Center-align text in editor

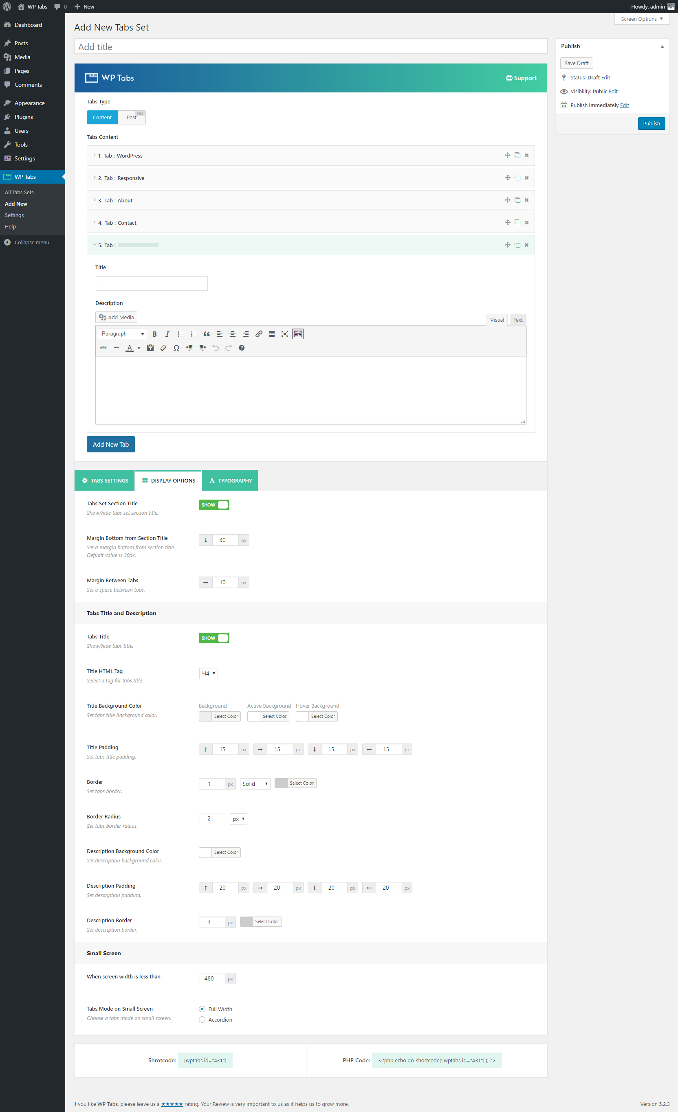pyautogui.click(x=233, y=334)
